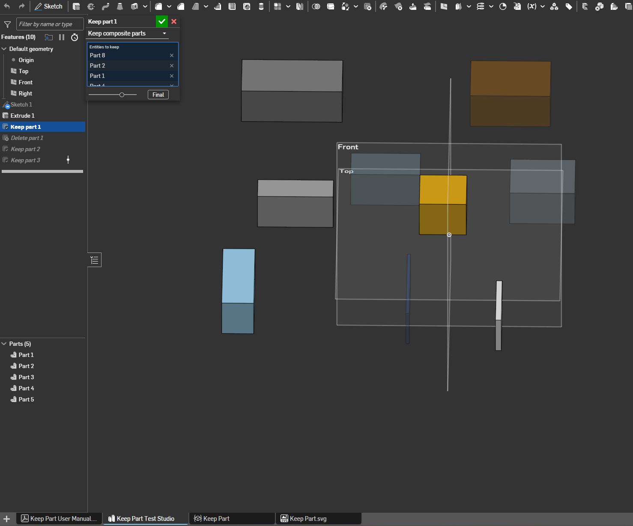The height and width of the screenshot is (526, 633).
Task: Add a new tab with plus button
Action: tap(6, 519)
